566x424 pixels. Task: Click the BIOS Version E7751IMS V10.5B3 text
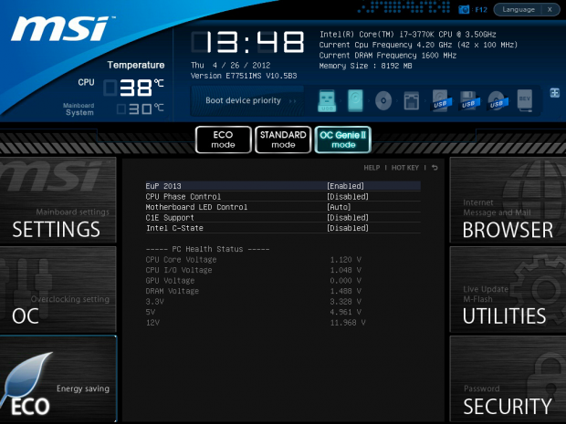pyautogui.click(x=244, y=76)
